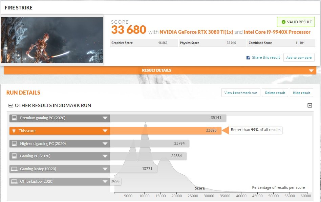The width and height of the screenshot is (321, 202).
Task: Expand the This score dropdown arrow
Action: [105, 131]
